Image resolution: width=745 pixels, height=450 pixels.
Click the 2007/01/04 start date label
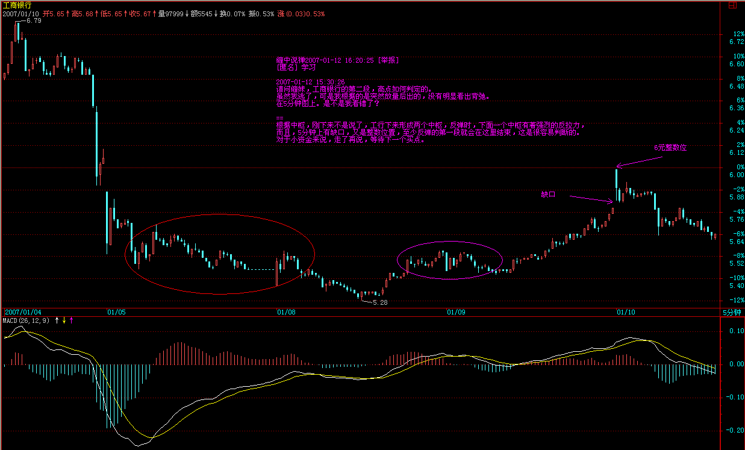23,312
